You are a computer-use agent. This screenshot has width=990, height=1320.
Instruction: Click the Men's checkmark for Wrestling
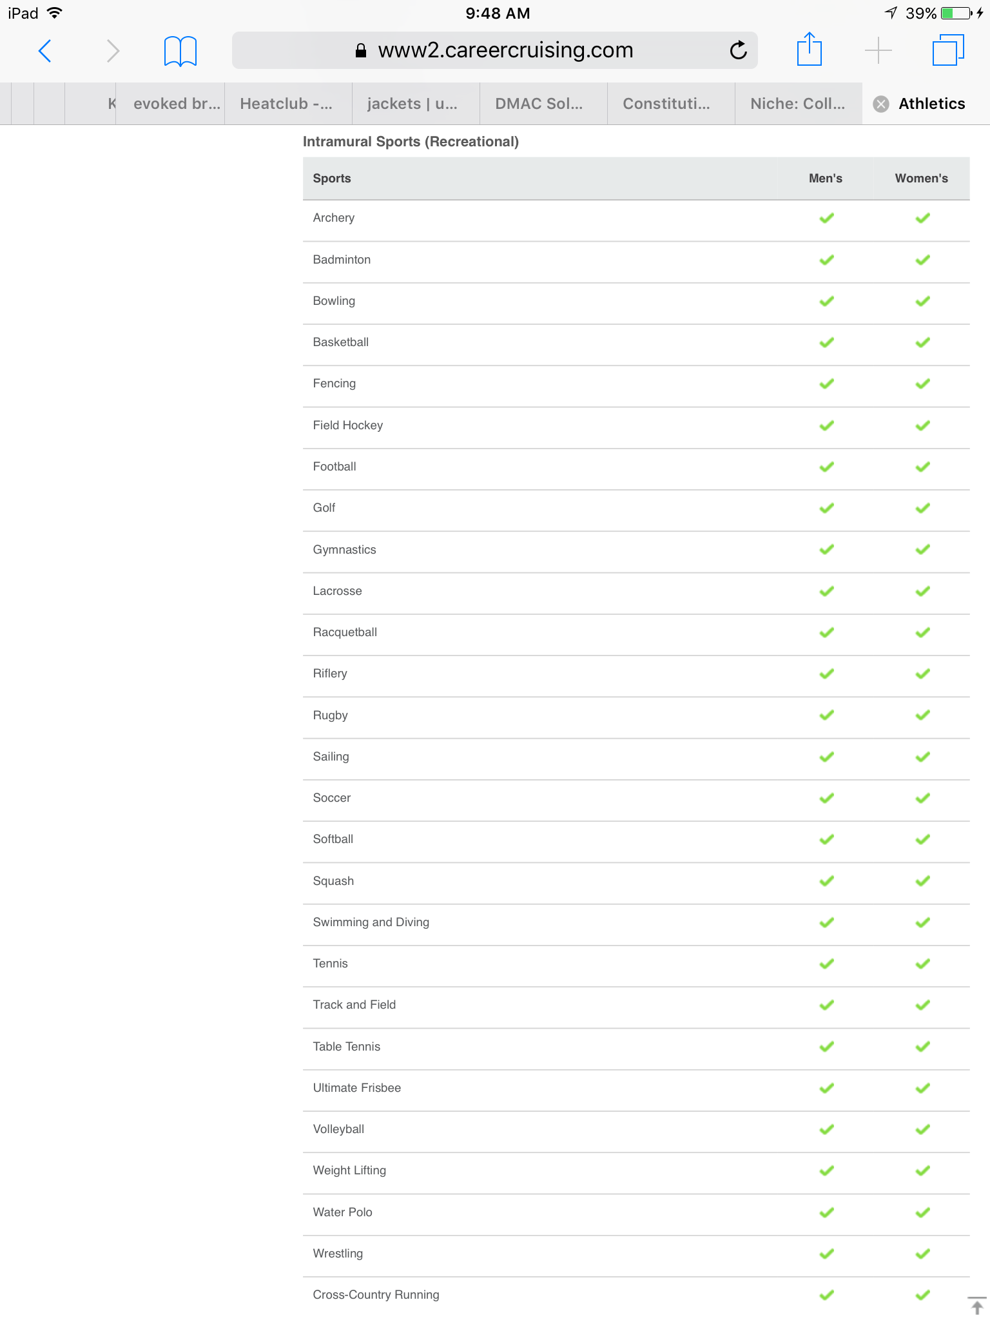tap(826, 1254)
